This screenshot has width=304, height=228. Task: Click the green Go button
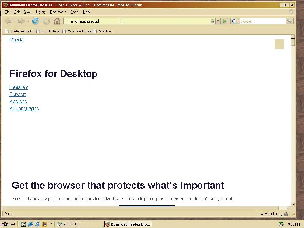tap(224, 21)
